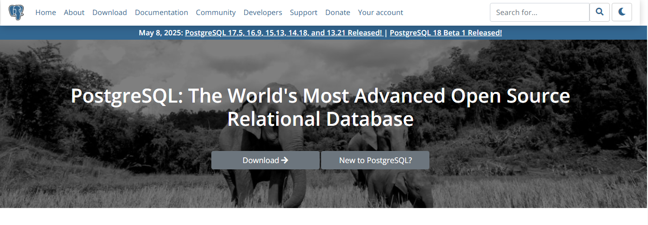Open the Home menu item
Screen dimensions: 648x225
[45, 13]
